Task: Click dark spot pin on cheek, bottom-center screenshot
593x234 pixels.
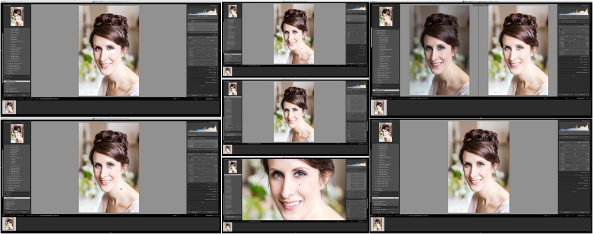Action: (299, 184)
